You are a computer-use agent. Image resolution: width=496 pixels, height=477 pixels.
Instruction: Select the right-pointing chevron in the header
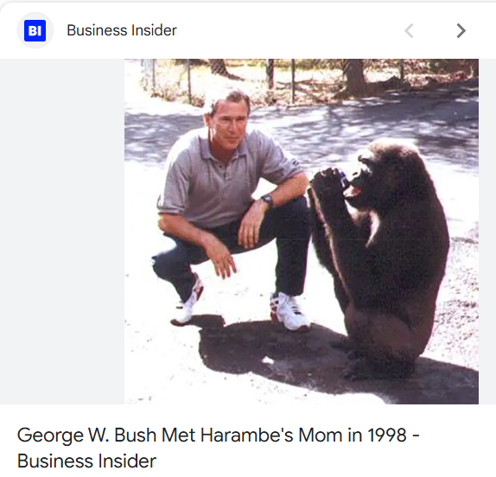pos(461,31)
